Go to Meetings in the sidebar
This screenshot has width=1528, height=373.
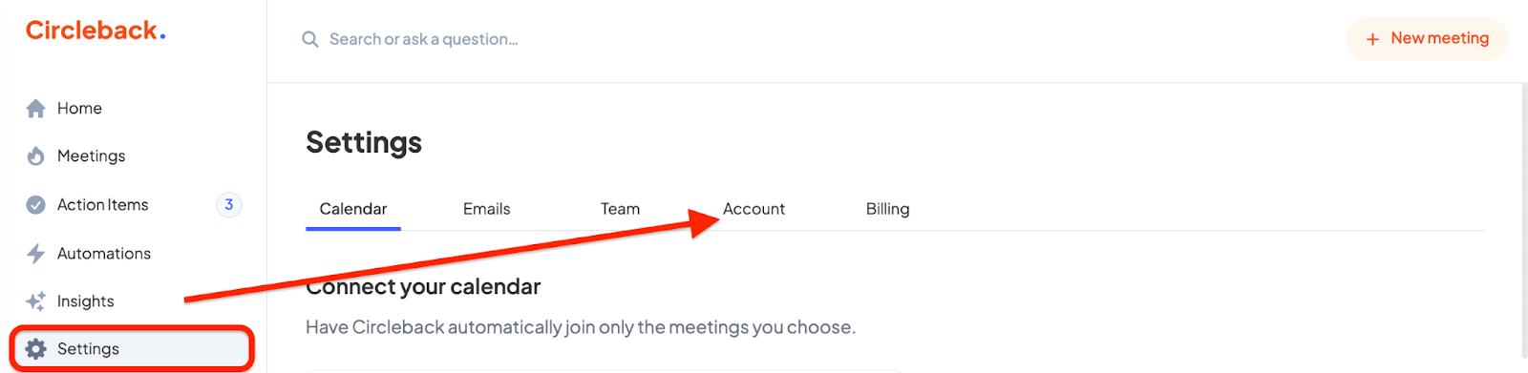click(91, 156)
